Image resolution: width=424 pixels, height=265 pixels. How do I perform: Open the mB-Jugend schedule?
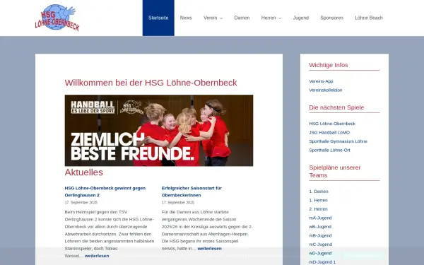(320, 235)
